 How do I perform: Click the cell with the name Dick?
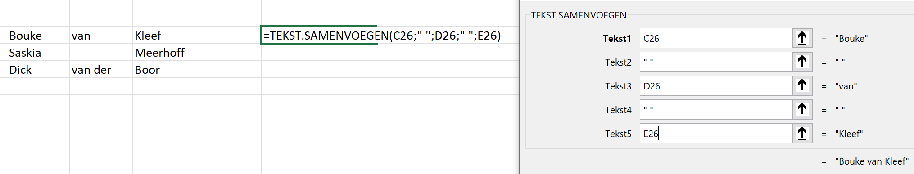(38, 69)
